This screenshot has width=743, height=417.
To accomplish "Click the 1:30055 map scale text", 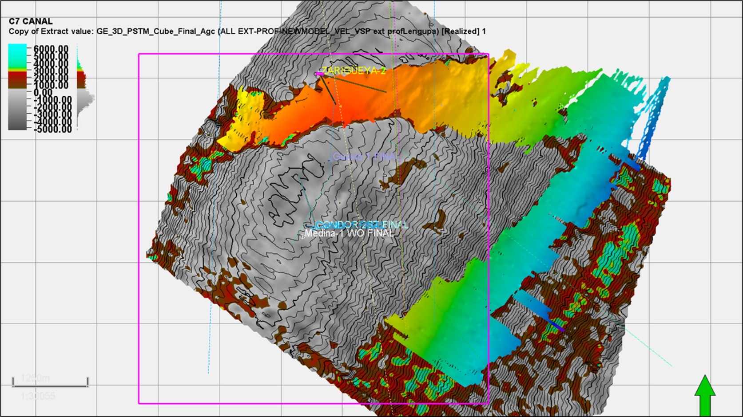I will (38, 396).
